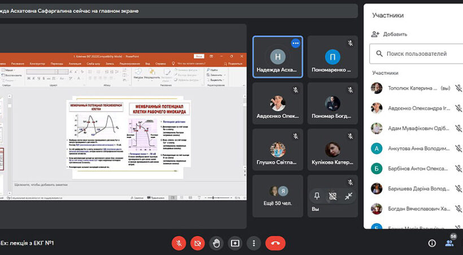The height and width of the screenshot is (255, 463).
Task: Click the add-person icon beside Добавить
Action: [x=375, y=34]
